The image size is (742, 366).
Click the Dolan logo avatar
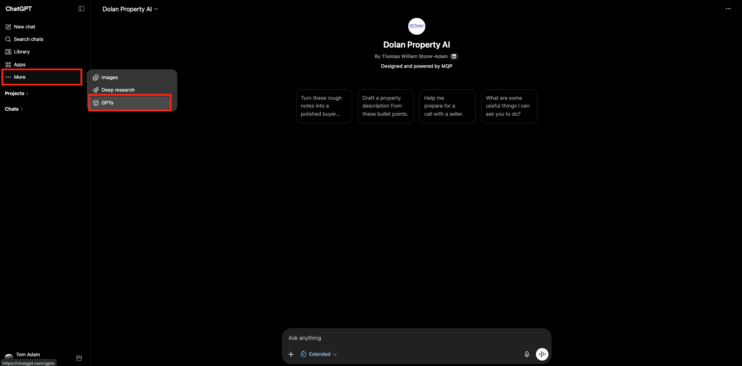tap(417, 27)
